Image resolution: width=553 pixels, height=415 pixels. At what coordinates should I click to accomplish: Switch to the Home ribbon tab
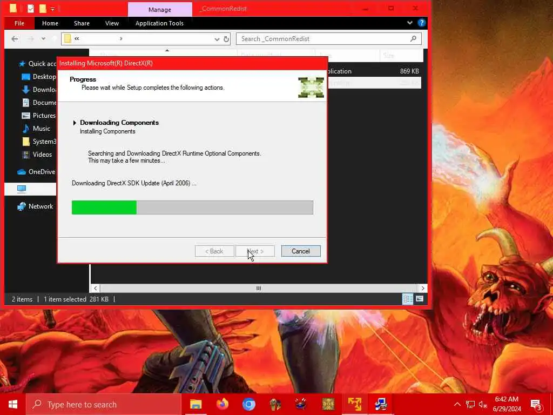pyautogui.click(x=50, y=23)
